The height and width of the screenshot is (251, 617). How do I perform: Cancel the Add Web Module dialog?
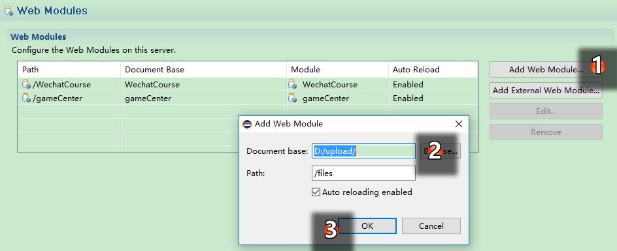[x=431, y=226]
